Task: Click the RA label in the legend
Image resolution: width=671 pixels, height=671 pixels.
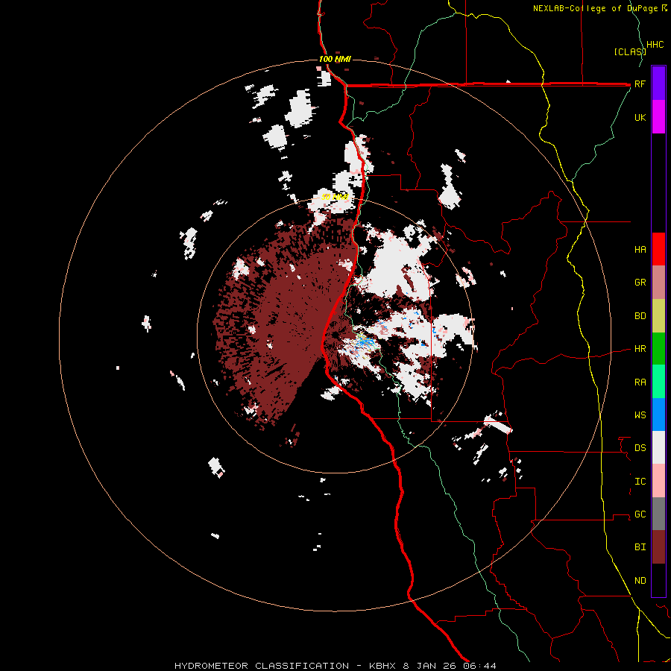Action: 640,382
